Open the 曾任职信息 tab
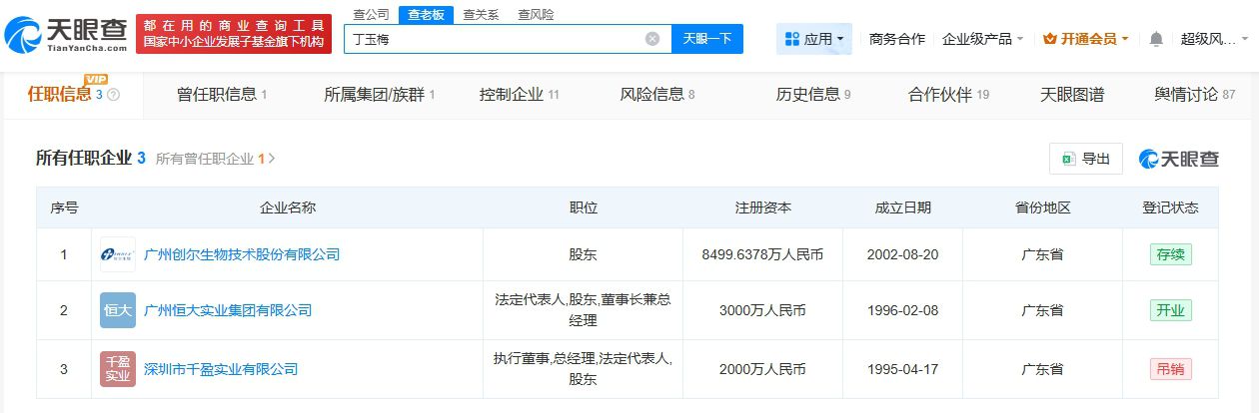Screen dimensions: 1259x413 coord(222,95)
